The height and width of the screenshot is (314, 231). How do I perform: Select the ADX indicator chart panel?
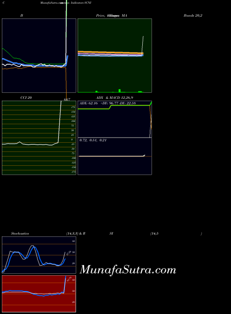coord(115,119)
